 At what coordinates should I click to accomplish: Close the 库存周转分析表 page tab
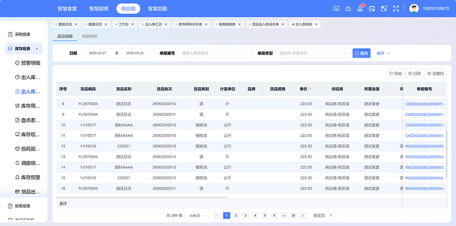coord(206,25)
